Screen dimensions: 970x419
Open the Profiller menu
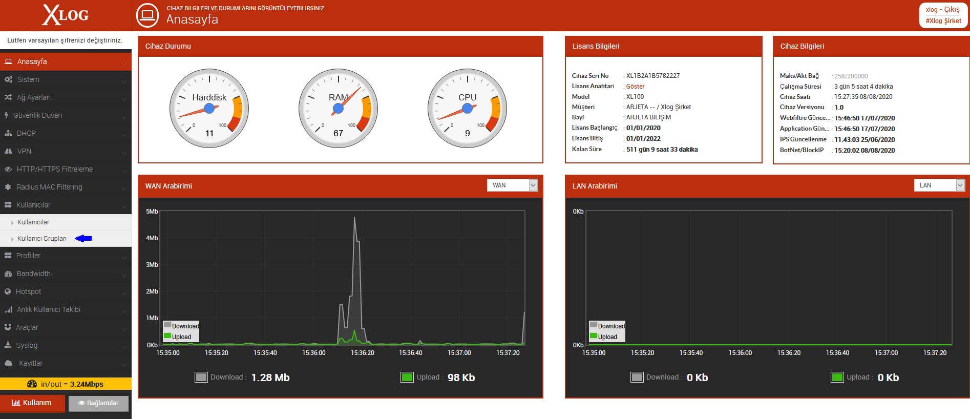(x=66, y=256)
